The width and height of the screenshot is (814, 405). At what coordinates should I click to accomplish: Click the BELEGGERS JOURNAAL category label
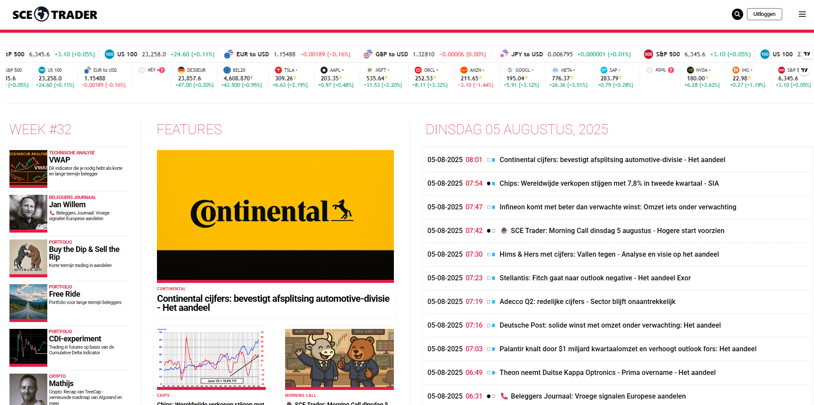(72, 197)
